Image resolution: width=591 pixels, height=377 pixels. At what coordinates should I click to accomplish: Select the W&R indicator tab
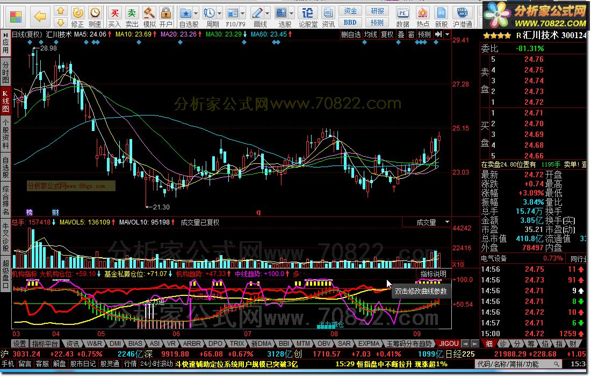[94, 344]
